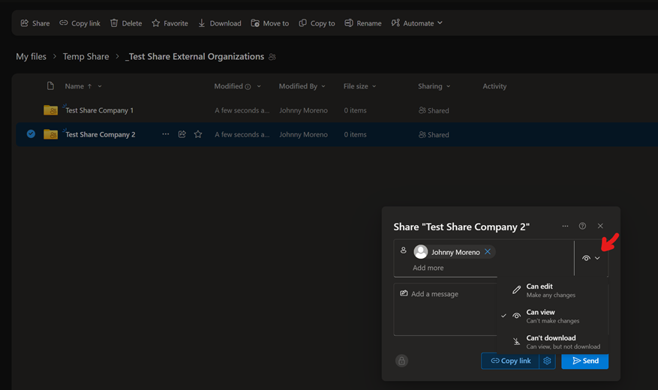This screenshot has width=658, height=390.
Task: Select Can't download permission option
Action: [552, 342]
